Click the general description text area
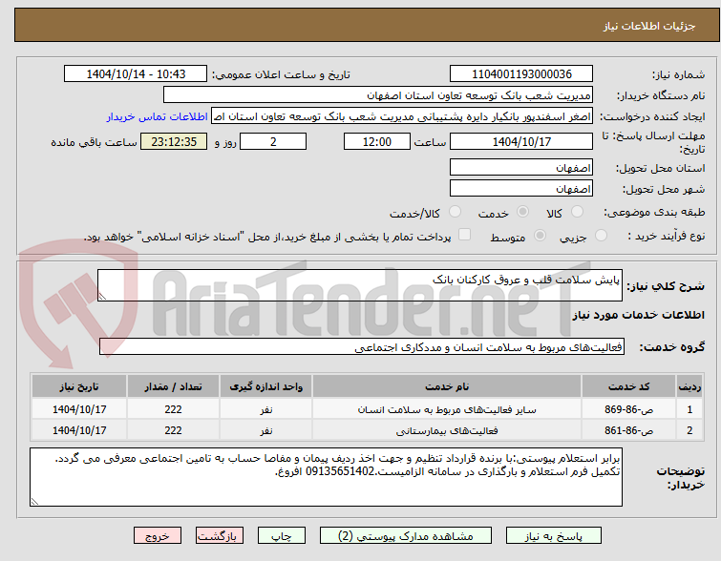Screen dimensions: 721x561 tap(360, 285)
